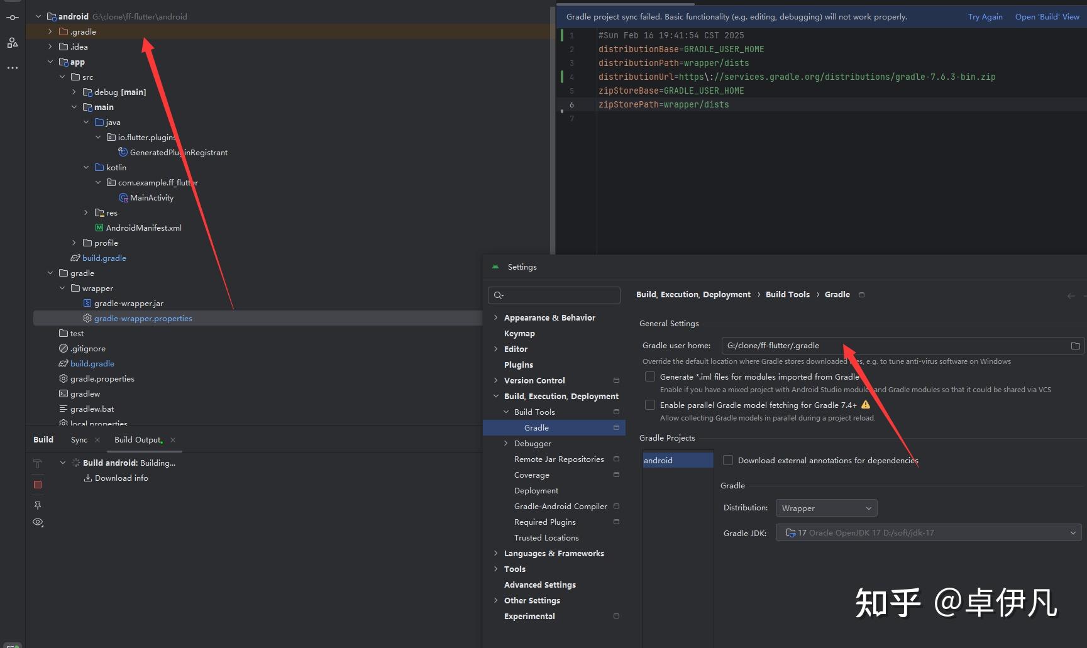Click the folder browse icon for Gradle user home

(1075, 346)
